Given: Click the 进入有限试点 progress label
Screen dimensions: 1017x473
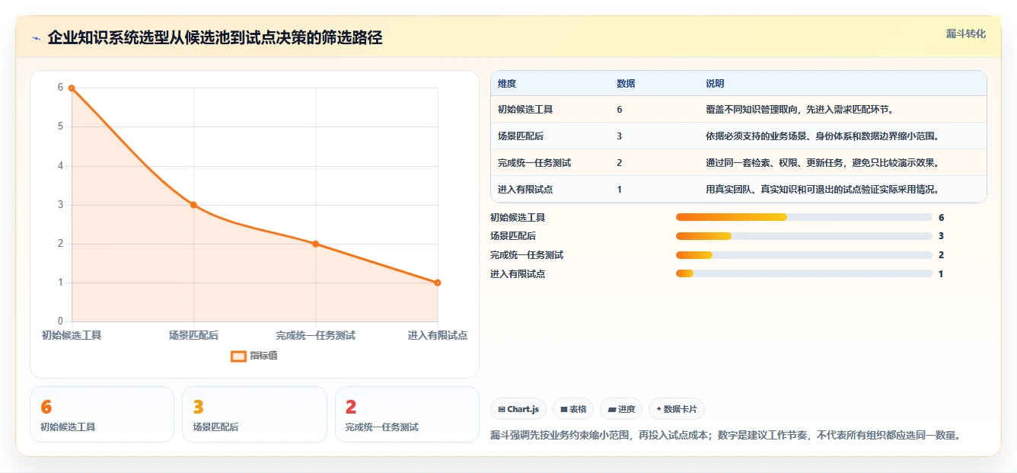Looking at the screenshot, I should point(518,274).
